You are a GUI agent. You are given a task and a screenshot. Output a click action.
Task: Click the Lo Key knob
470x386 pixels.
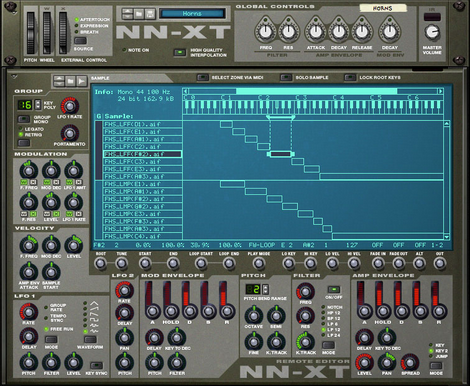[x=288, y=263]
